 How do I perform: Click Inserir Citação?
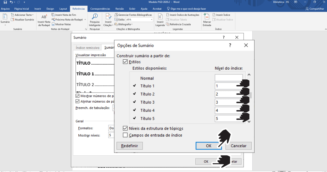[x=108, y=20]
